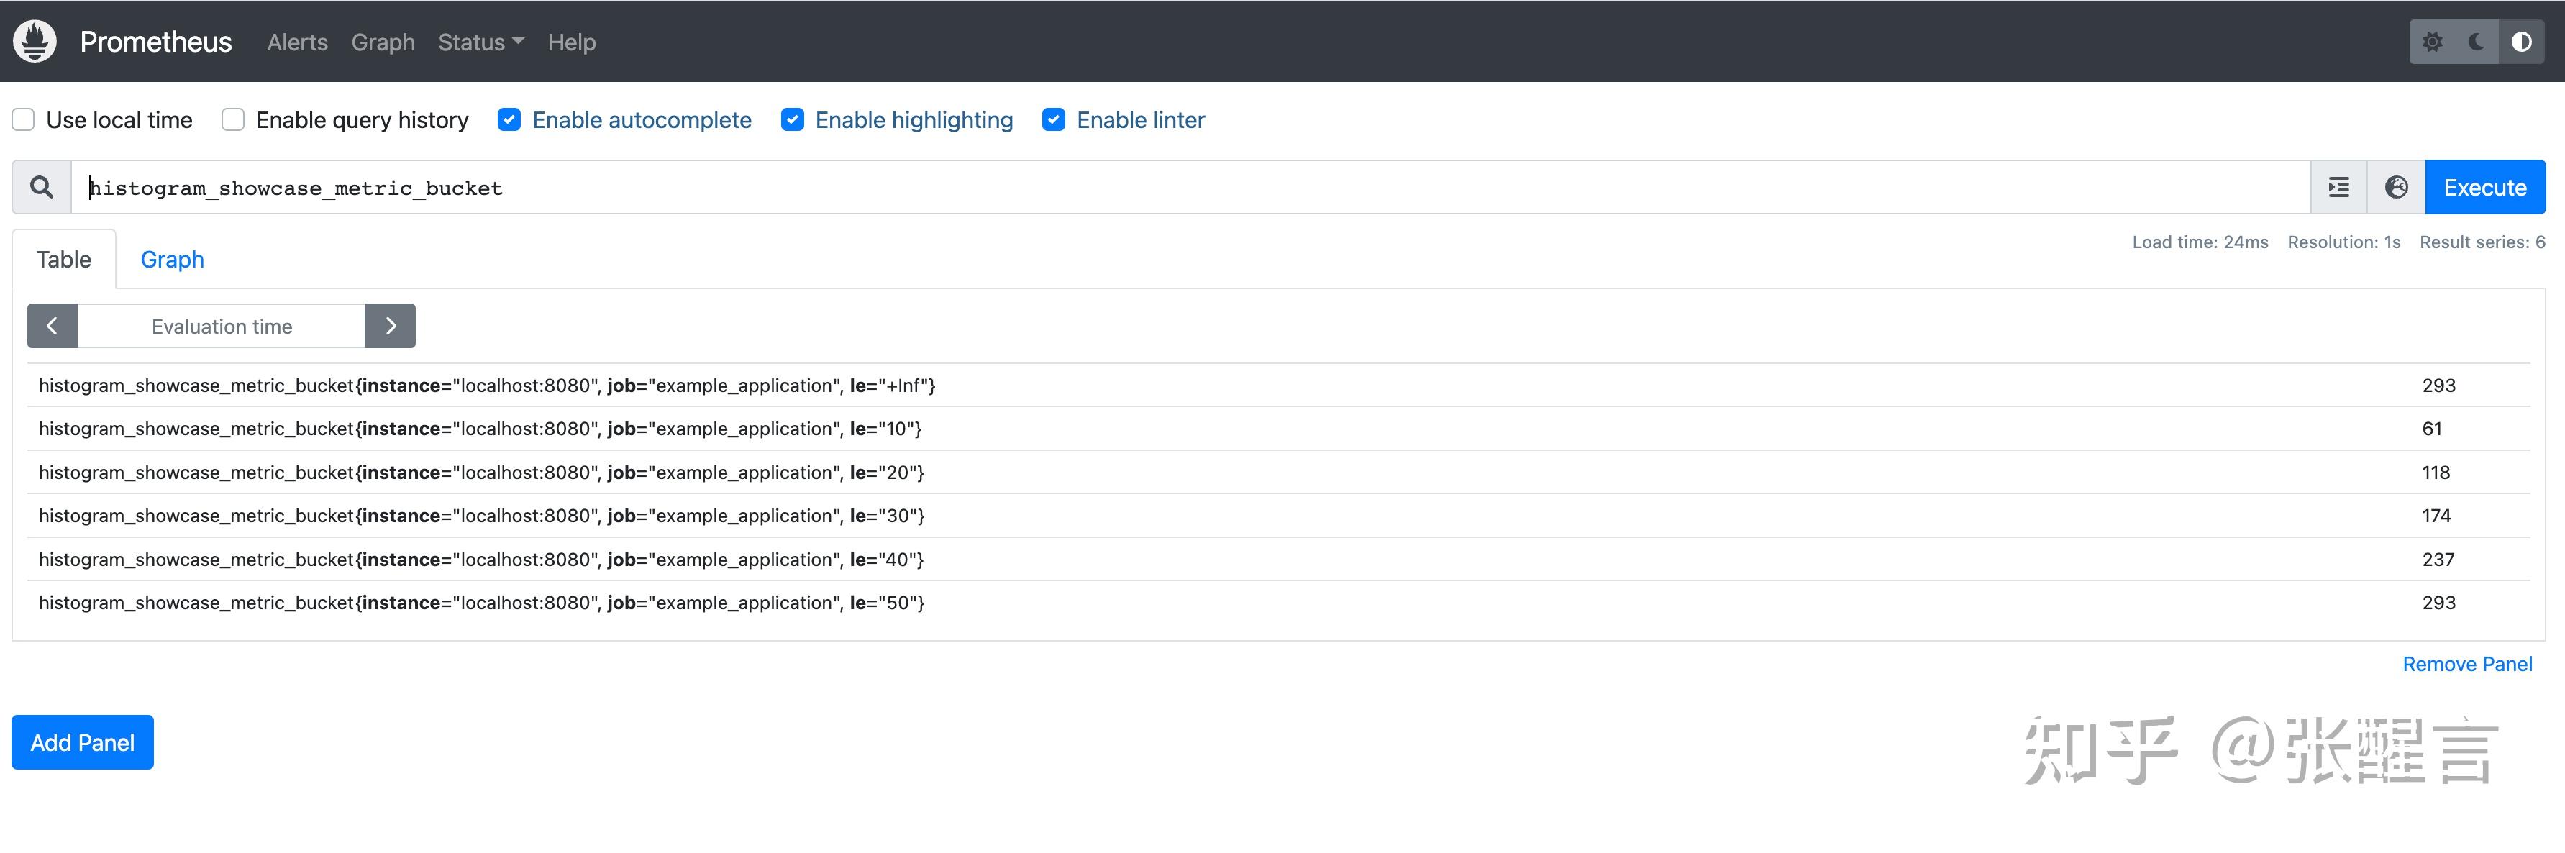Open the Status dropdown menu

click(x=480, y=42)
